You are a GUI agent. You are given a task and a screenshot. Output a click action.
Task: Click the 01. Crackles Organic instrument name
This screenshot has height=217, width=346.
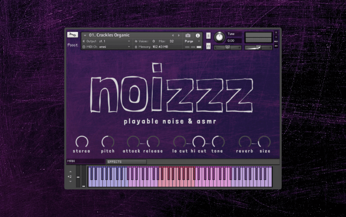tap(109, 35)
